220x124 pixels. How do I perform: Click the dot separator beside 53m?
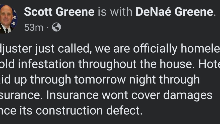(x=48, y=27)
